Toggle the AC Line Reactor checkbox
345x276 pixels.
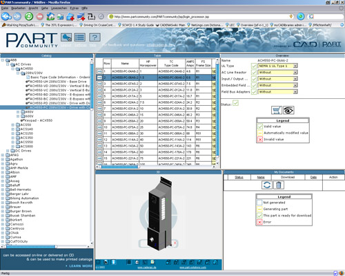point(254,73)
